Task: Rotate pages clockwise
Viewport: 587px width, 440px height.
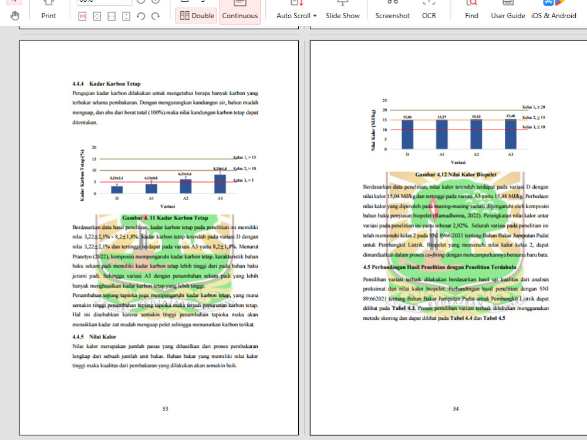Action: pyautogui.click(x=156, y=16)
